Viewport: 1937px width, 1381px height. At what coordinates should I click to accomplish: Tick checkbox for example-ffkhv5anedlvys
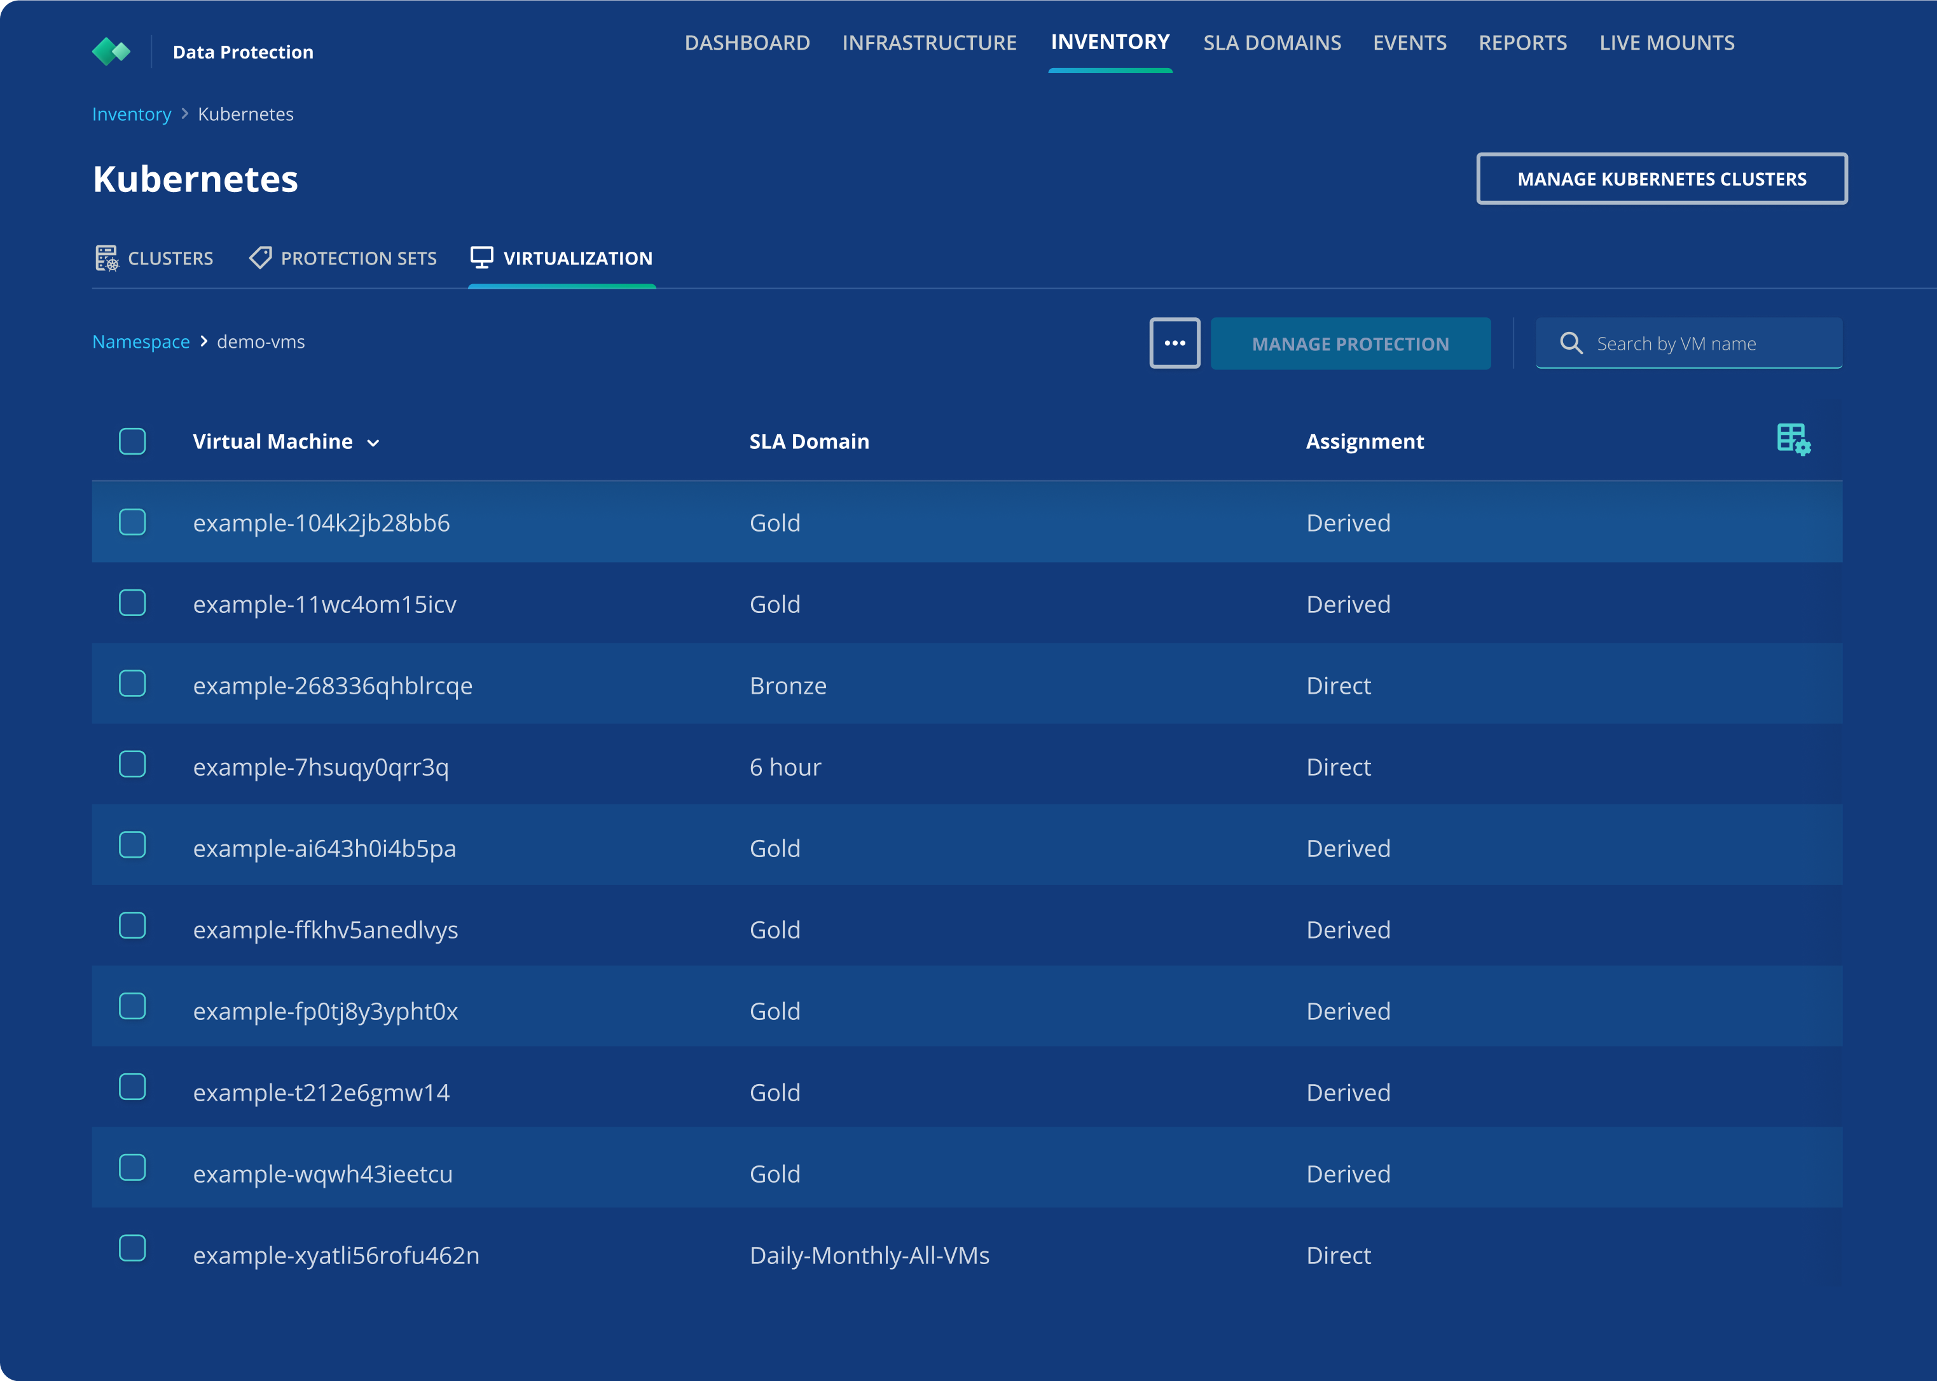(x=133, y=926)
